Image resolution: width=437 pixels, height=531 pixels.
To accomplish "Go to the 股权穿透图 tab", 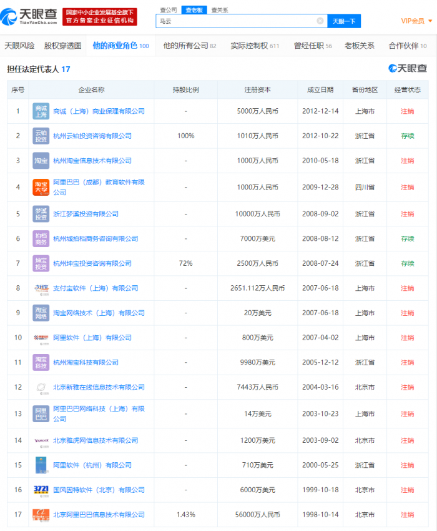I will tap(62, 46).
